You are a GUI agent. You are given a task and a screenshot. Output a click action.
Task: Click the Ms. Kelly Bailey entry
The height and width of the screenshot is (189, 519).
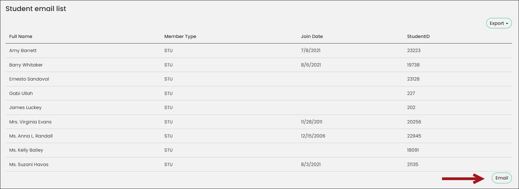26,150
